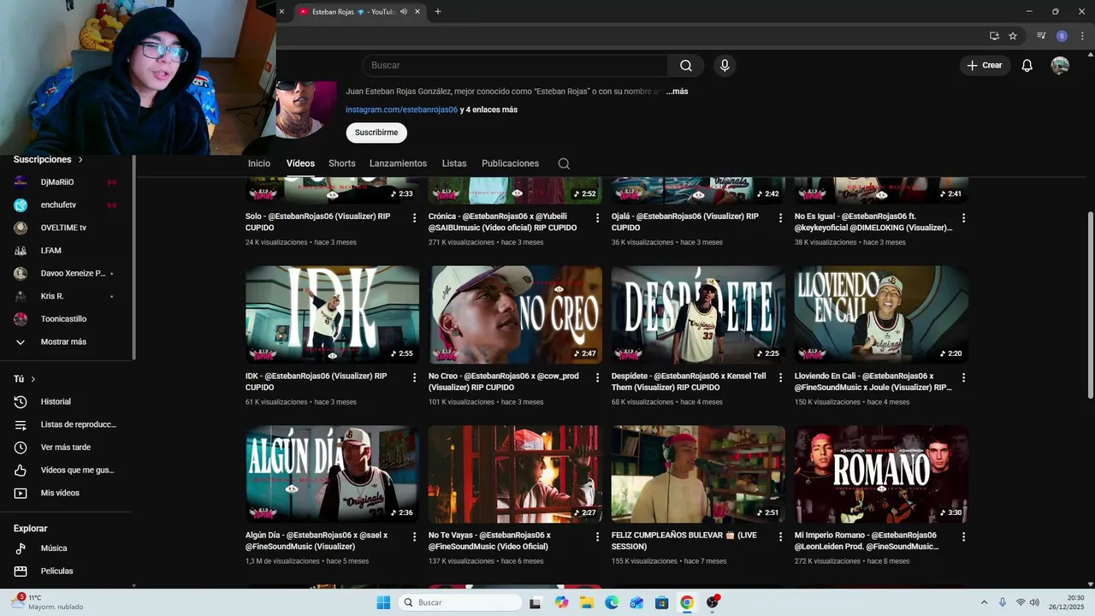The image size is (1095, 616).
Task: Expand the Tú section chevron
Action: tap(33, 379)
